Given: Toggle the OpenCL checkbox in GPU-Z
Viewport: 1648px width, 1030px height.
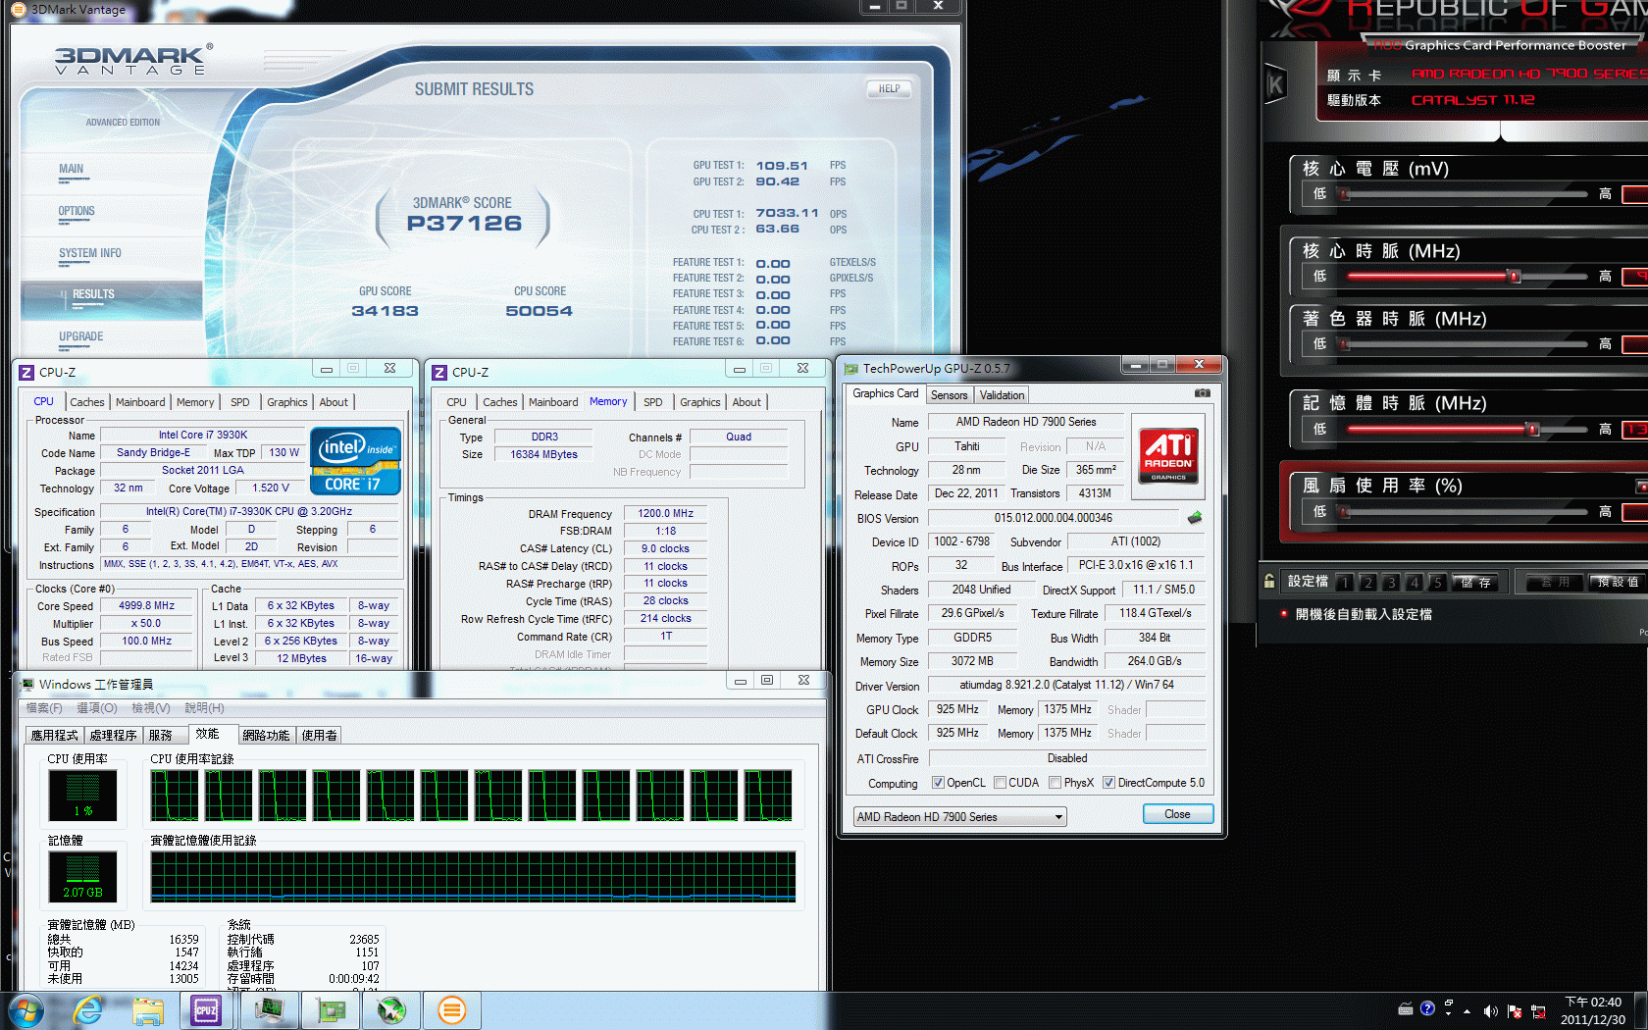Looking at the screenshot, I should (938, 783).
